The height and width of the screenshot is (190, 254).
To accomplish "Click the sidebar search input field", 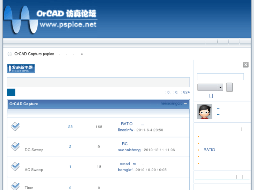I will [x=220, y=77].
